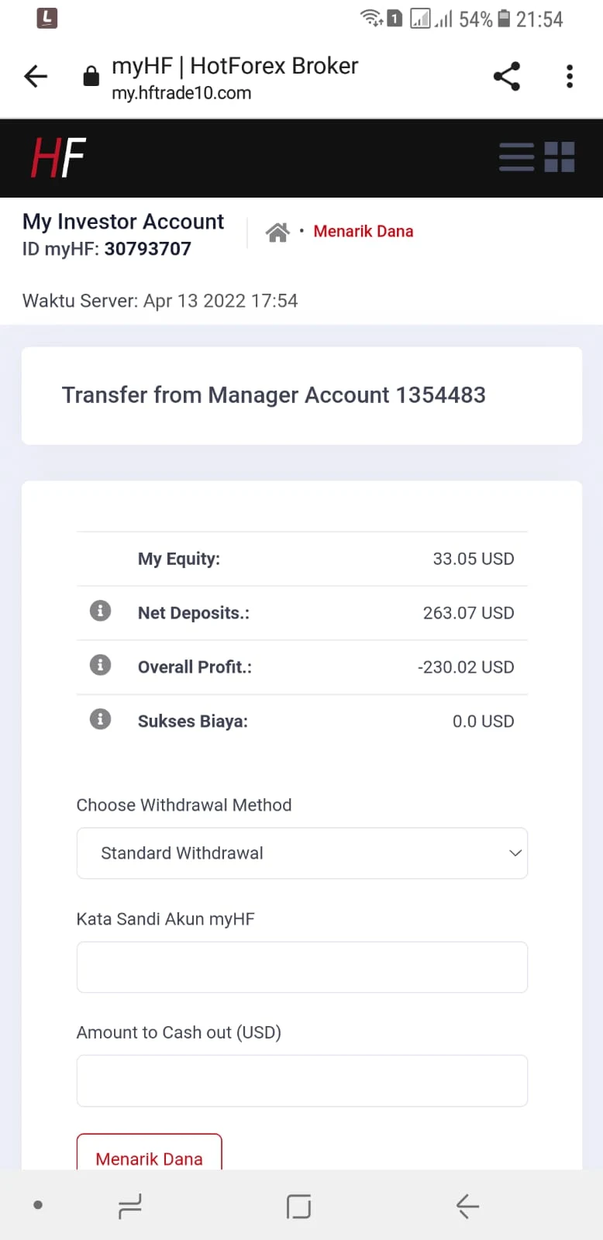Focus the Amount to Cash out field

coord(302,1080)
